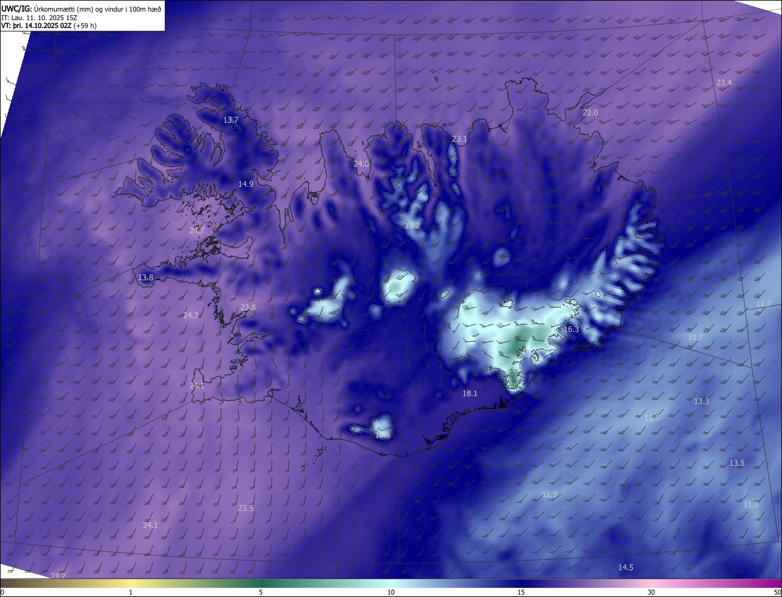Viewport: 782px width, 597px height.
Task: Click the value 16.3 near the glacier
Action: click(x=571, y=330)
